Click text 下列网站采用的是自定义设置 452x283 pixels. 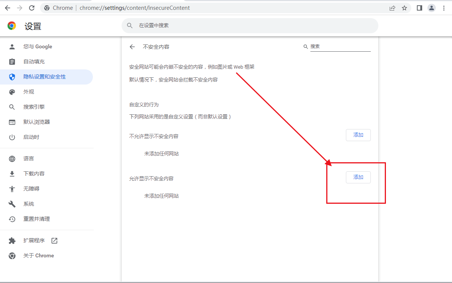pos(161,117)
